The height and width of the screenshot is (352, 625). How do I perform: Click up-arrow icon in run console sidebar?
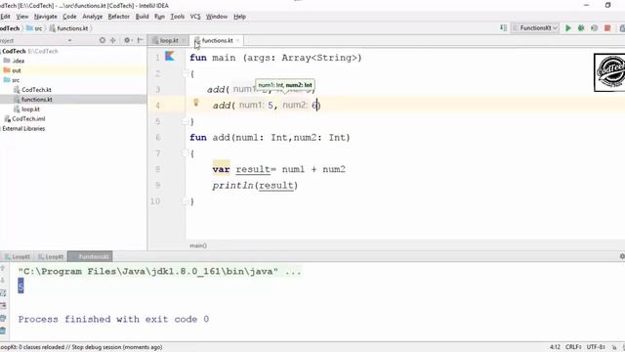pyautogui.click(x=3, y=268)
